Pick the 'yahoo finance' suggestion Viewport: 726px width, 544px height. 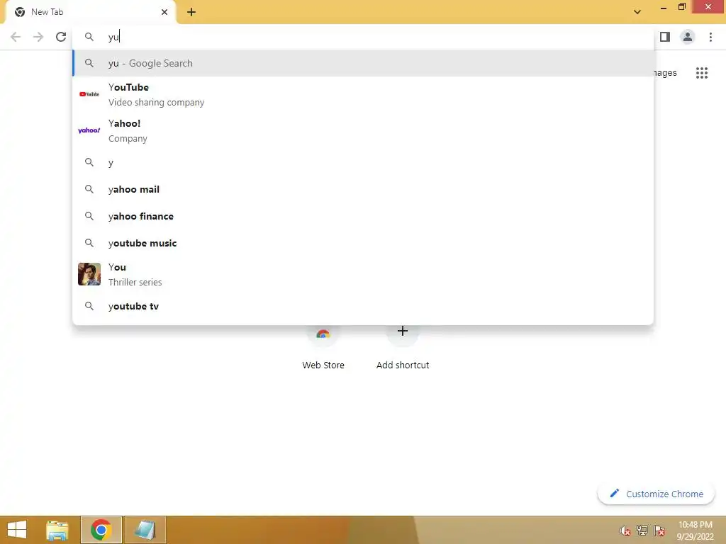click(x=364, y=216)
